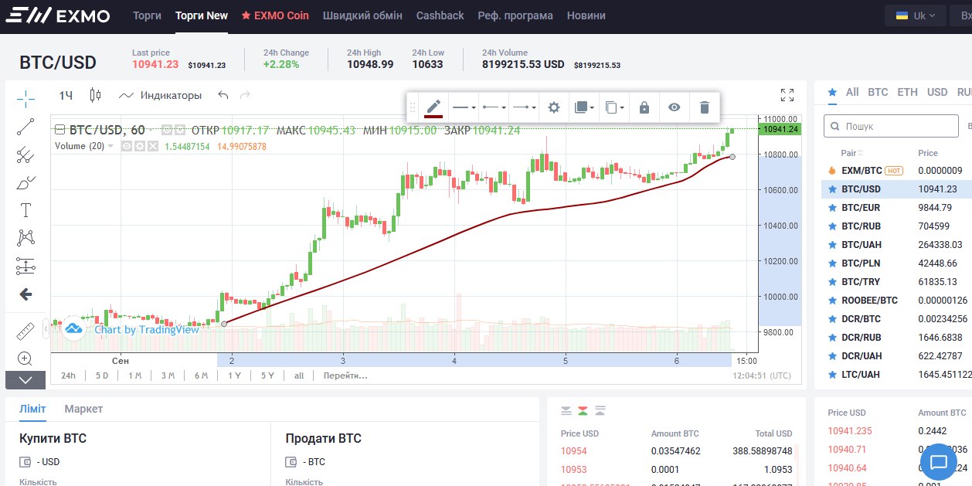Open the prediction and measurement tools
The width and height of the screenshot is (972, 486).
[25, 266]
